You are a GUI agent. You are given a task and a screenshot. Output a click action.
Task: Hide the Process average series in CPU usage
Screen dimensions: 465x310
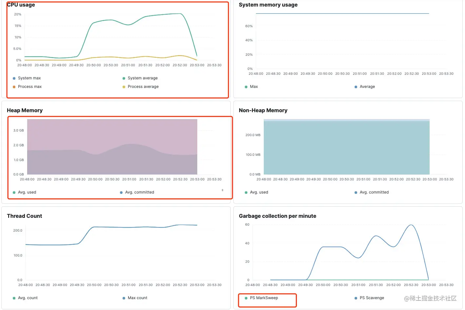[141, 87]
